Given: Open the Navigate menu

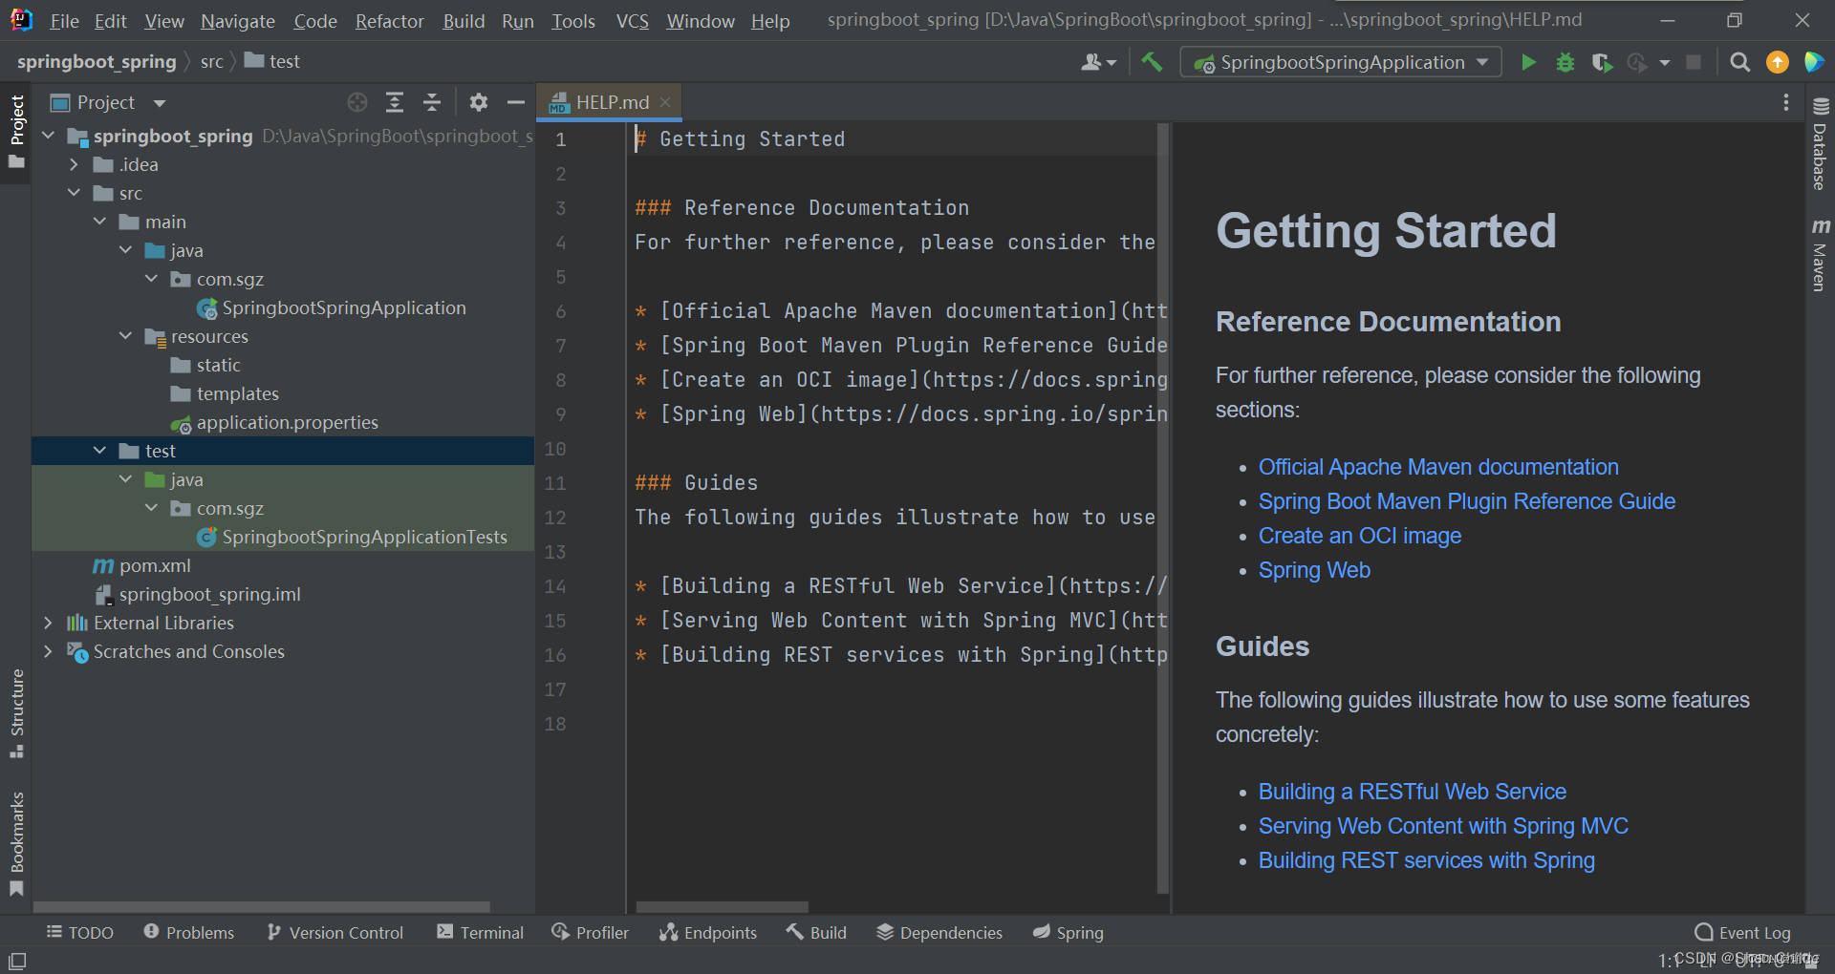Looking at the screenshot, I should (x=238, y=21).
